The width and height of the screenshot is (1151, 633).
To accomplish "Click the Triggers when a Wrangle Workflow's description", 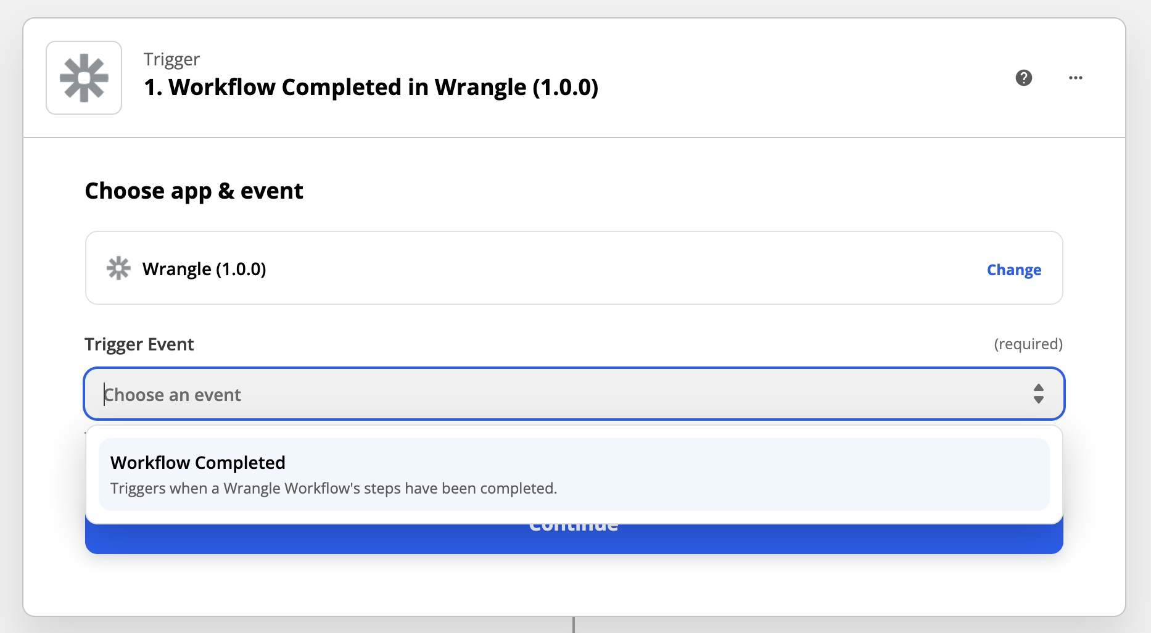I will coord(334,488).
